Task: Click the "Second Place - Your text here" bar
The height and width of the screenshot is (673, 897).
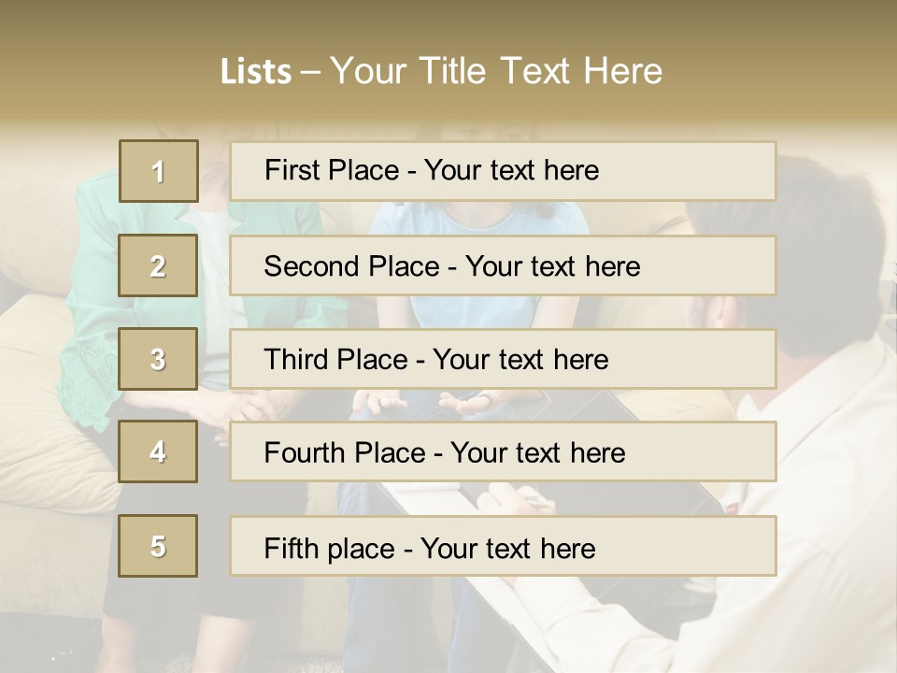Action: click(x=503, y=265)
